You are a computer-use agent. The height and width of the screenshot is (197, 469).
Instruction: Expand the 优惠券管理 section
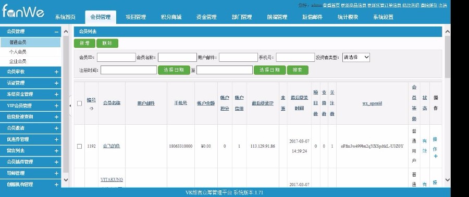[x=56, y=139]
